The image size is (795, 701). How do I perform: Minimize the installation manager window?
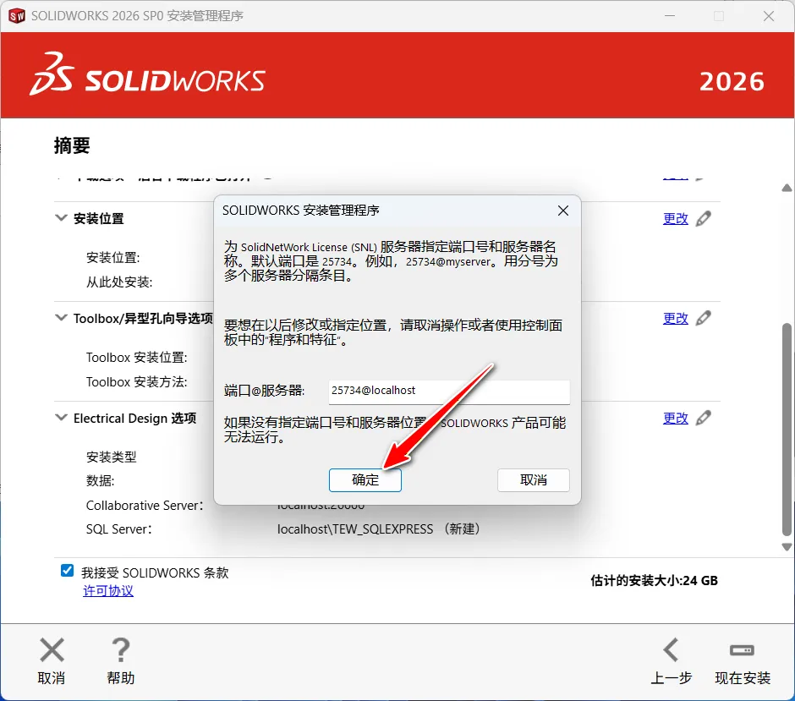coord(670,16)
